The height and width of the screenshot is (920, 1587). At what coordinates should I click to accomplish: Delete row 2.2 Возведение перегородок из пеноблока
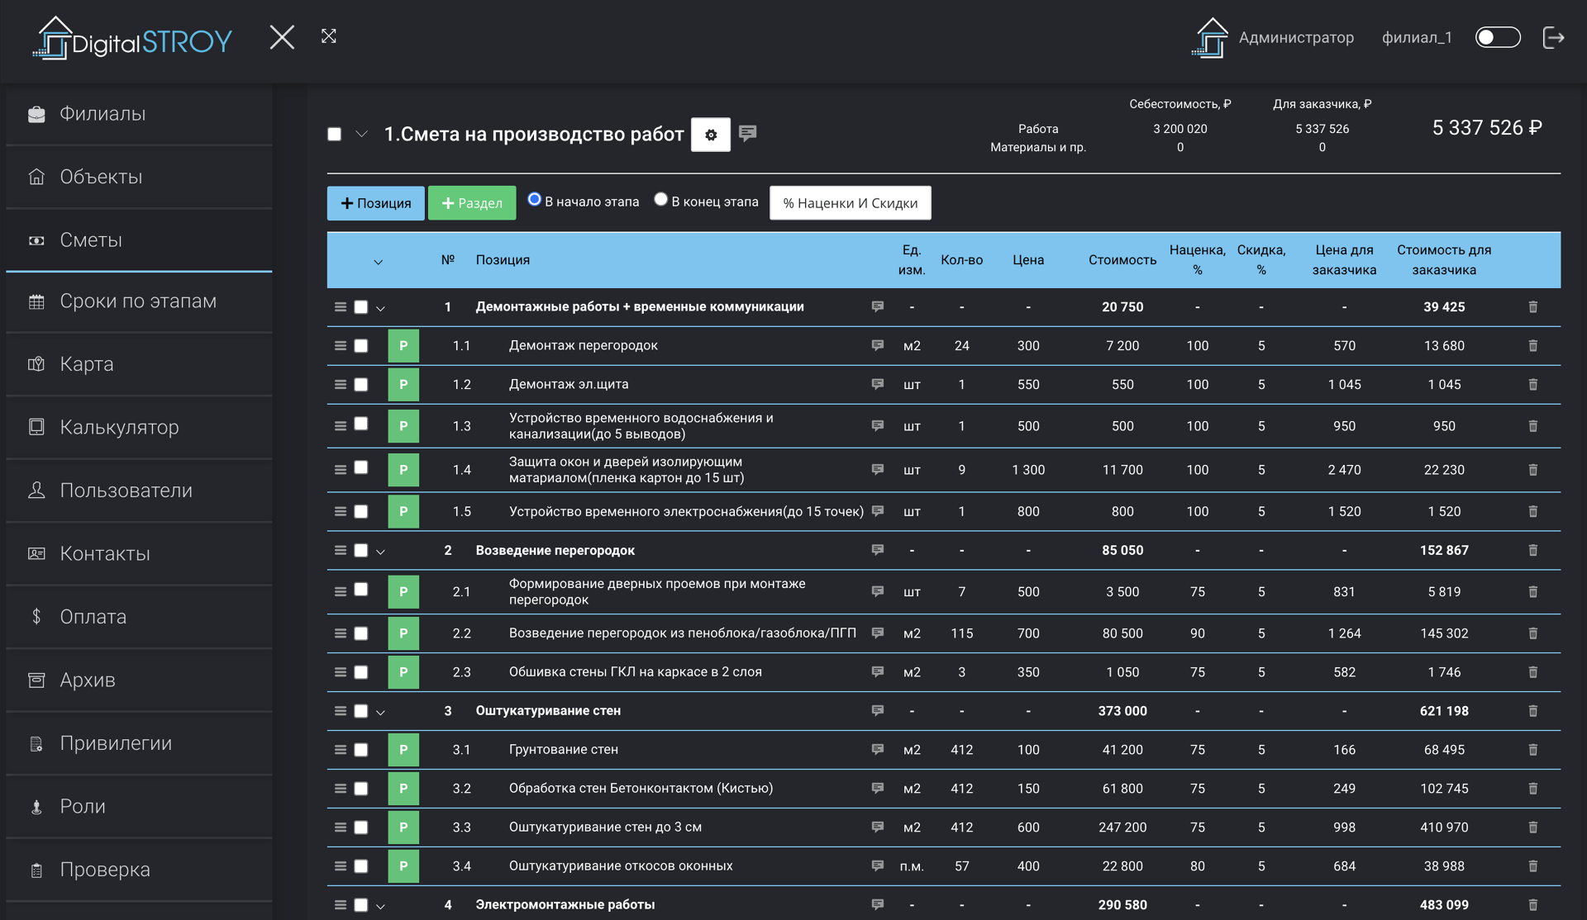click(1533, 633)
